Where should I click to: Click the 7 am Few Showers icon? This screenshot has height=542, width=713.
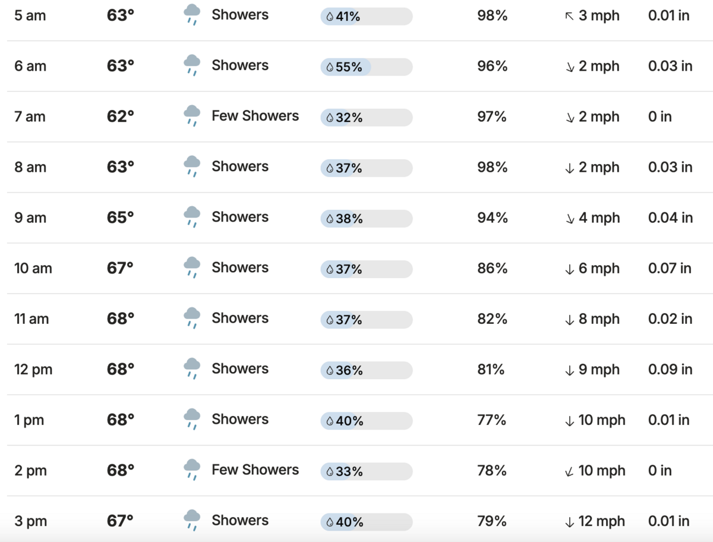(192, 115)
